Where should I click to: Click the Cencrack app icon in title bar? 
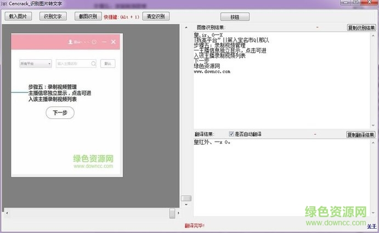coord(4,4)
